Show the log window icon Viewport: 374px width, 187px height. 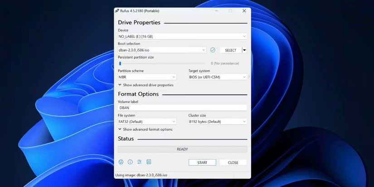coord(149,162)
